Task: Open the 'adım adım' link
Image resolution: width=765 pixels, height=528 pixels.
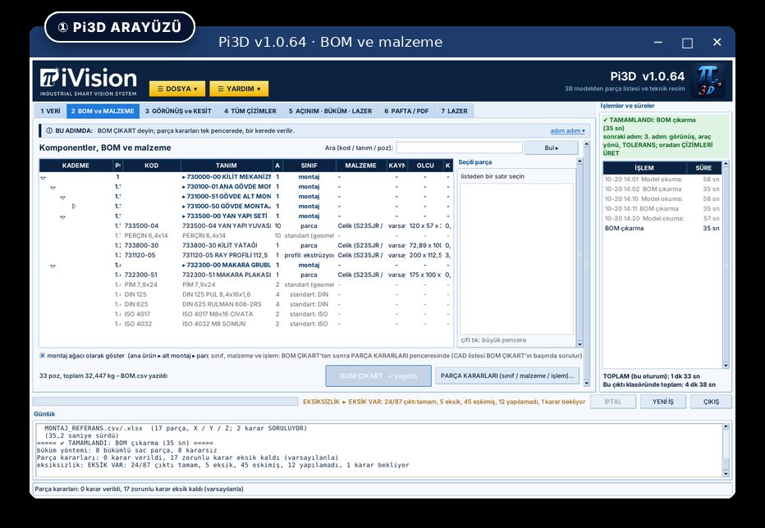Action: 567,130
